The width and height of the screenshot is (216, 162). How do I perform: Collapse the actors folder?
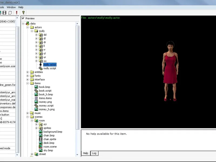coord(28,27)
